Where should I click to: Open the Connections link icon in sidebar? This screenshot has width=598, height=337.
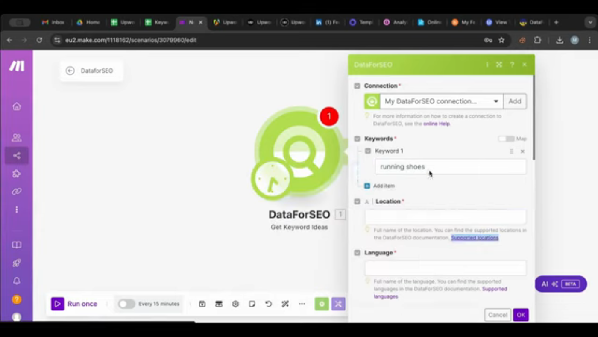[17, 192]
